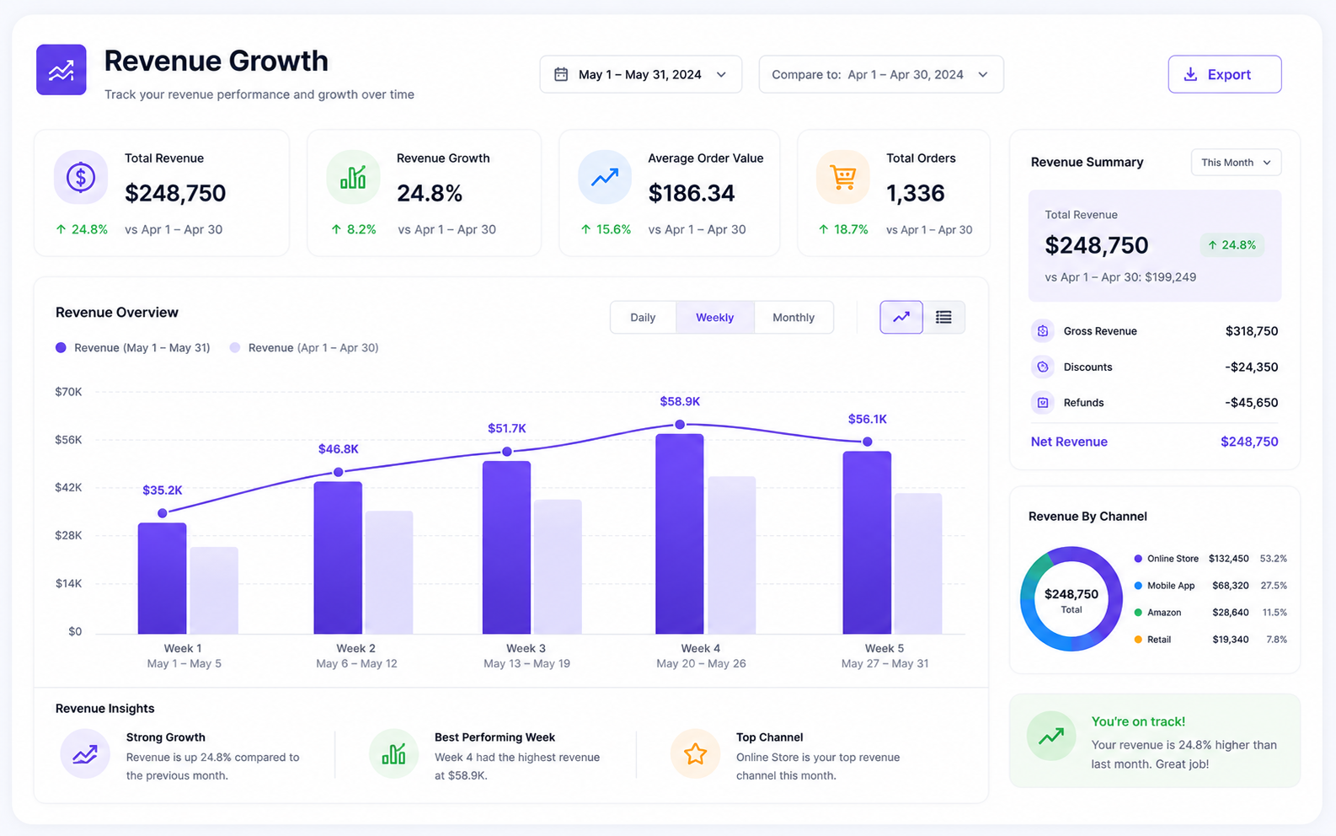Click the download icon on Export button
1336x836 pixels.
coord(1190,74)
